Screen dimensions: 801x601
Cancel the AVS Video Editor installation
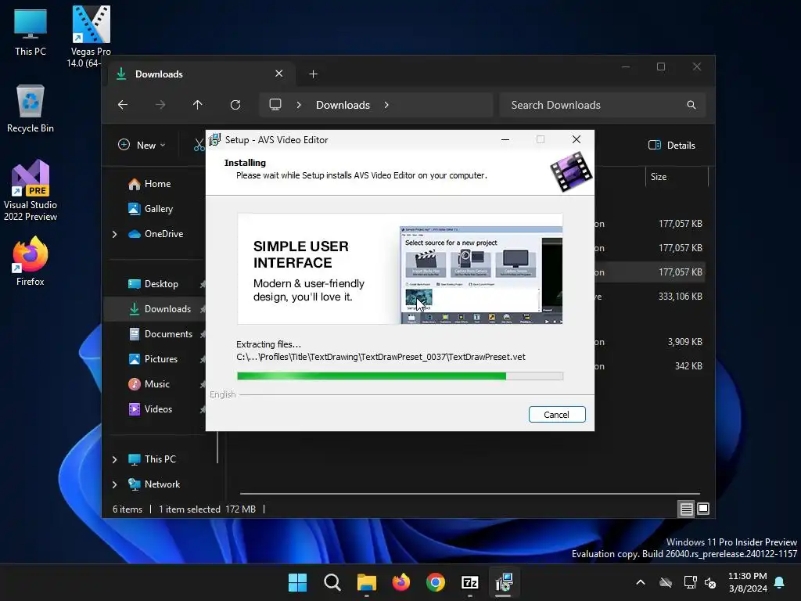coord(557,415)
